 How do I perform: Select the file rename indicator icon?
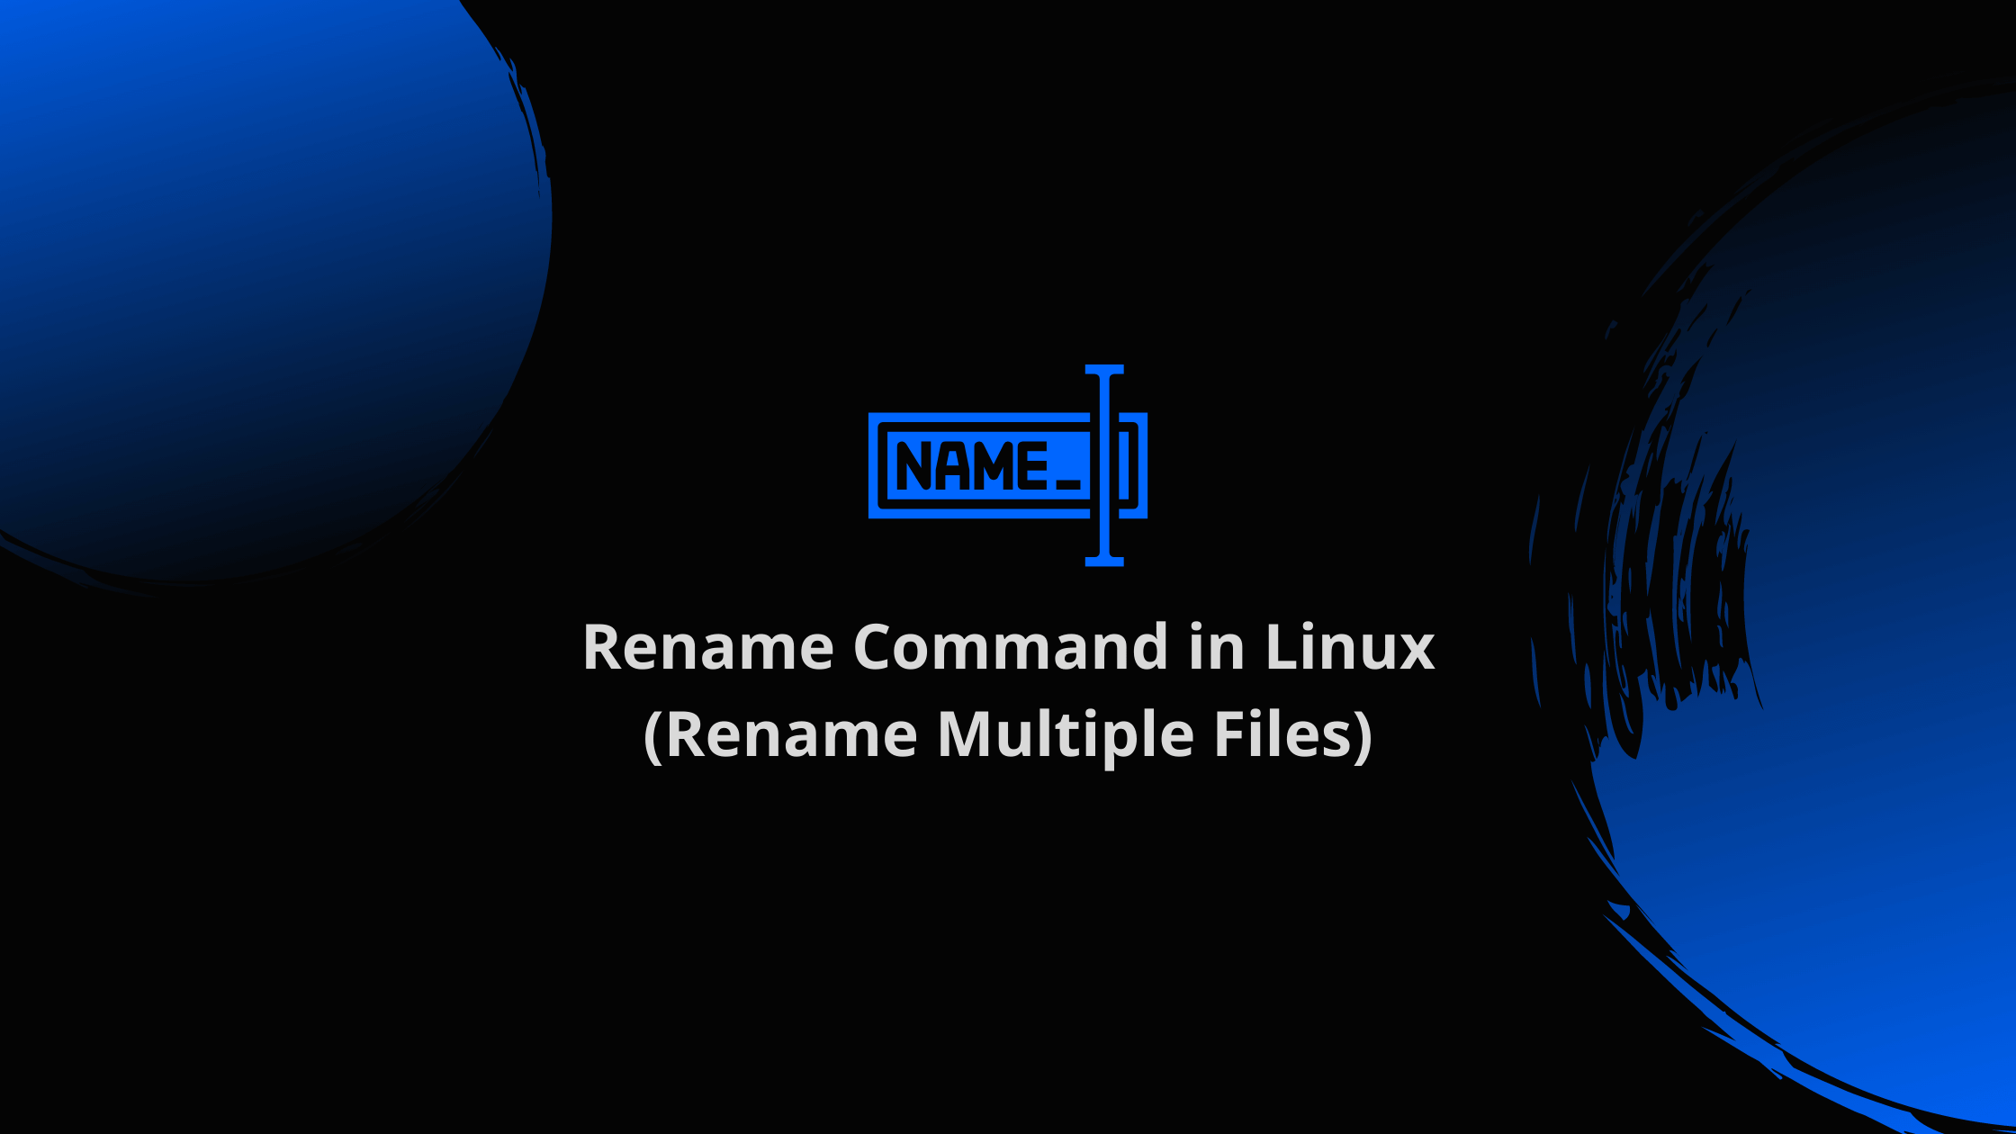[1008, 465]
